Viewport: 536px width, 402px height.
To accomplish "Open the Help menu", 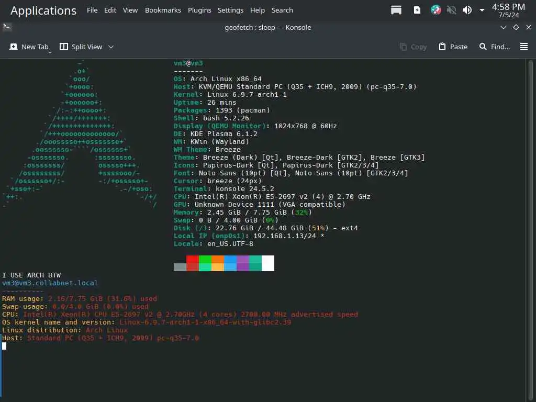I will click(x=258, y=10).
